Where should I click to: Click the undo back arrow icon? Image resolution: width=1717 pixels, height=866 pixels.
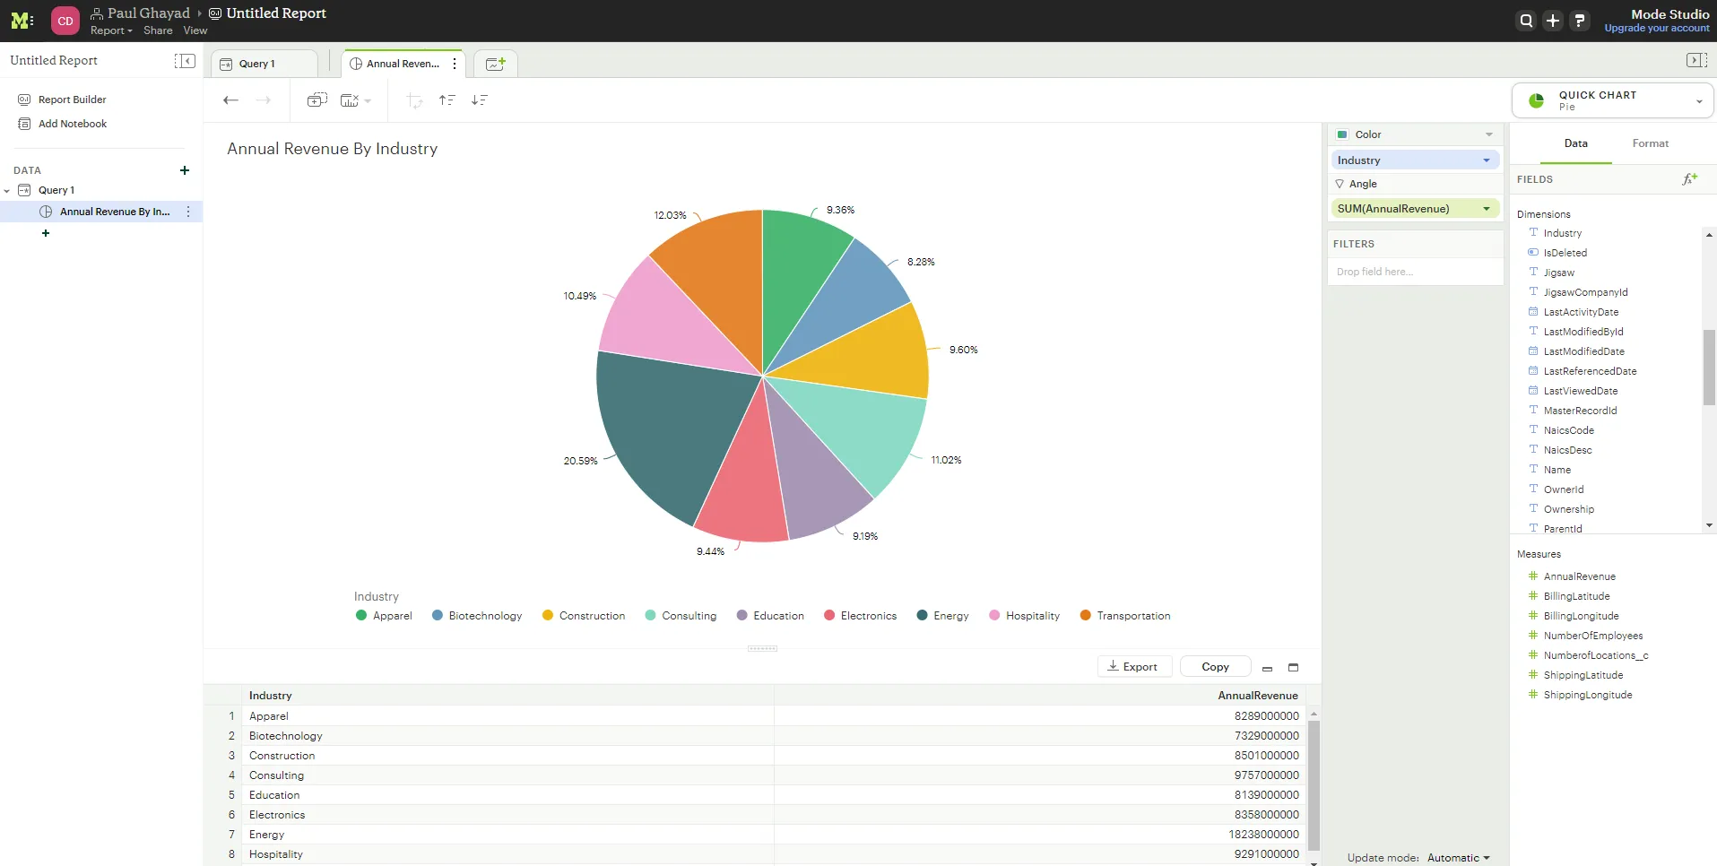tap(230, 100)
